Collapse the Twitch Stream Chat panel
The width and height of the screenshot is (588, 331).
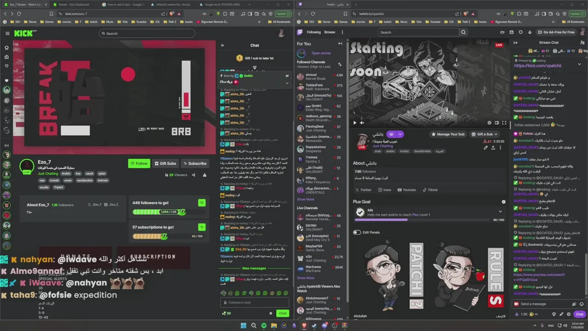pyautogui.click(x=515, y=43)
